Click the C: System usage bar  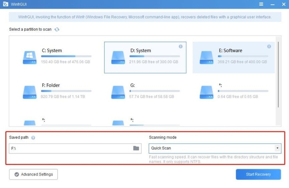click(x=66, y=56)
